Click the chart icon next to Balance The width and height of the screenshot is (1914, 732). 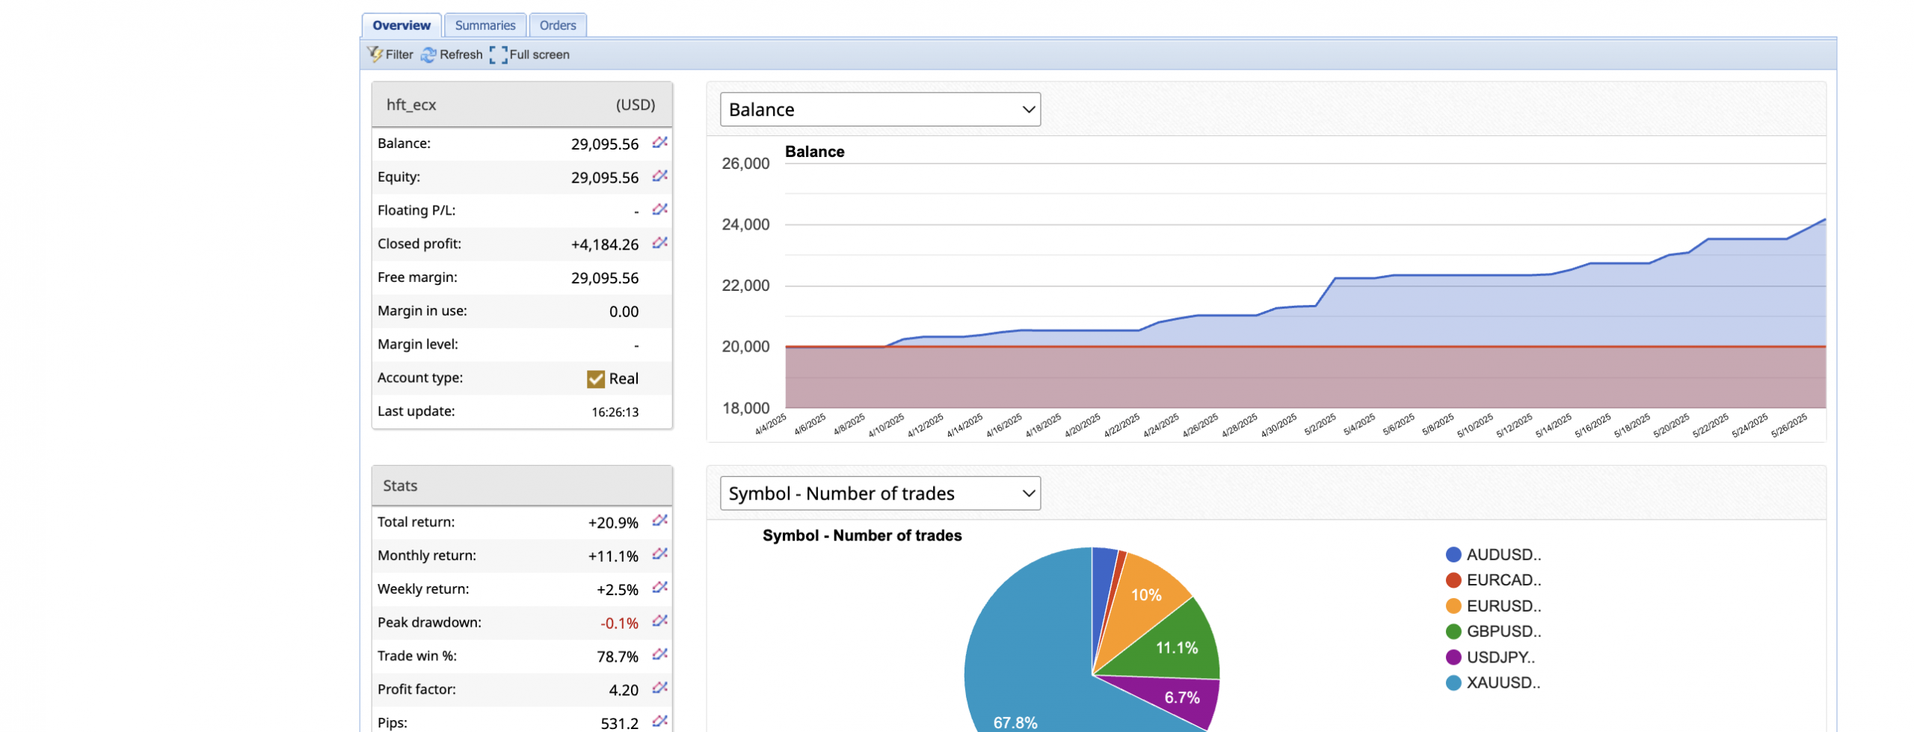659,143
